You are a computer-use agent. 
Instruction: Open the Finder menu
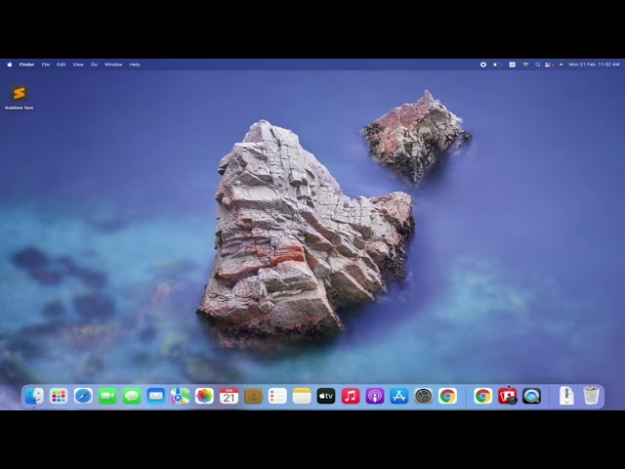pos(26,64)
